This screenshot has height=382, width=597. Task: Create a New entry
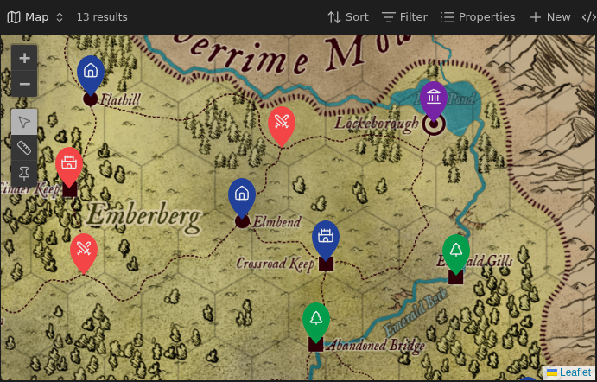(x=550, y=17)
